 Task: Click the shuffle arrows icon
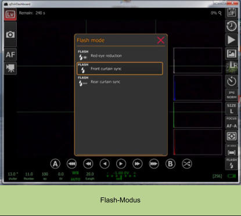187,164
